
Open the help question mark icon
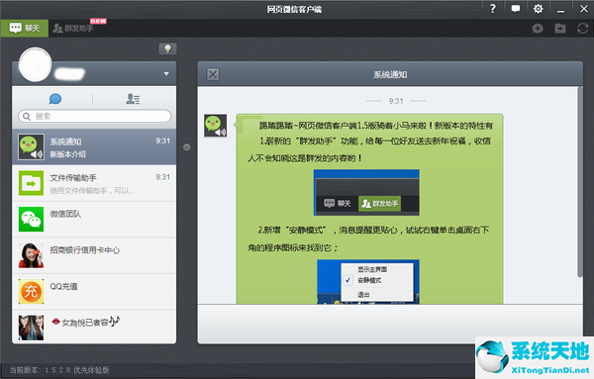coord(492,8)
